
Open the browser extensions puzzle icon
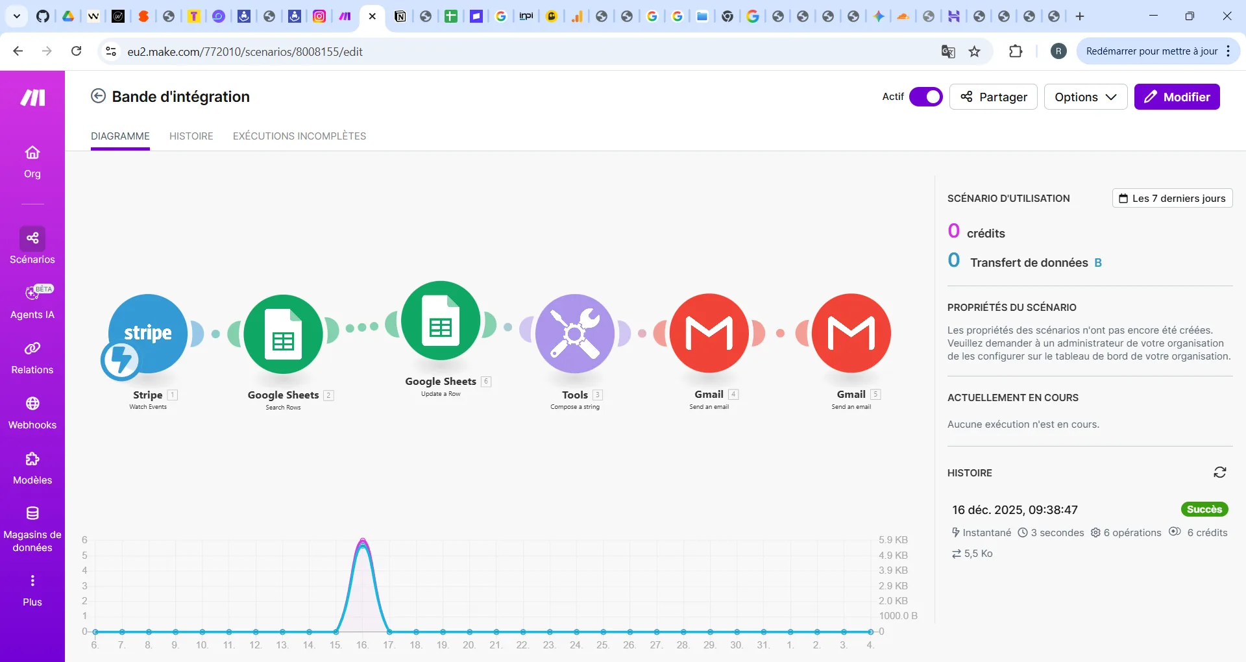pos(1016,51)
